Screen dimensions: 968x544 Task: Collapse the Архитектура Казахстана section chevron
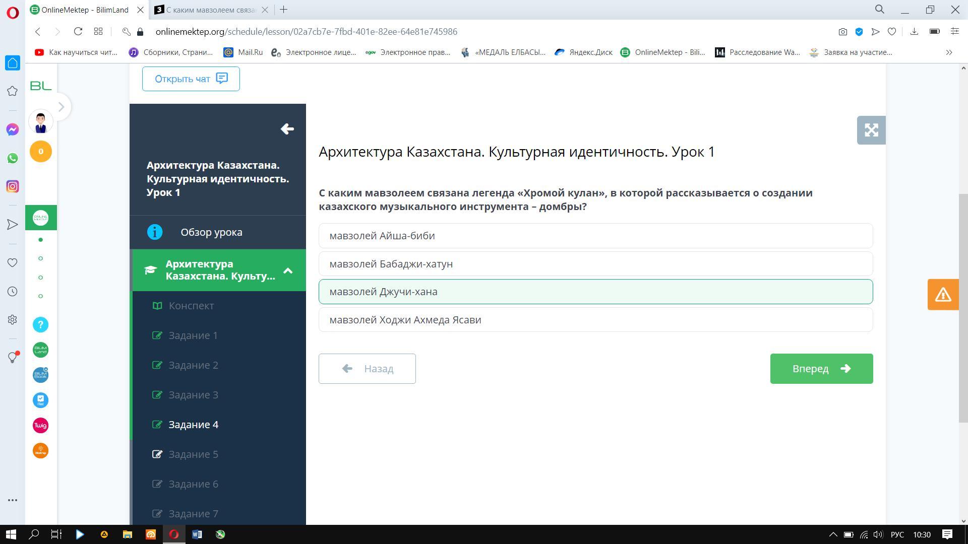(x=288, y=270)
